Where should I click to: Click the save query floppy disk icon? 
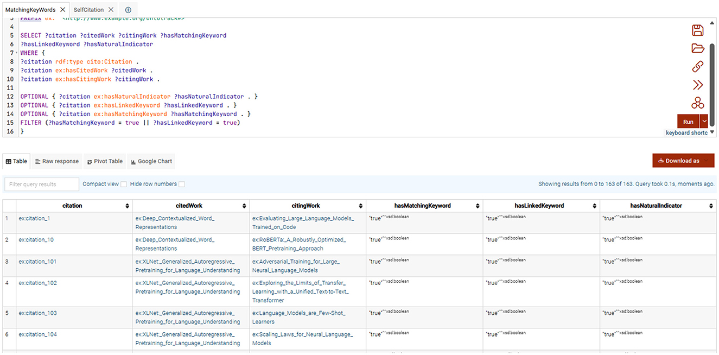click(697, 30)
